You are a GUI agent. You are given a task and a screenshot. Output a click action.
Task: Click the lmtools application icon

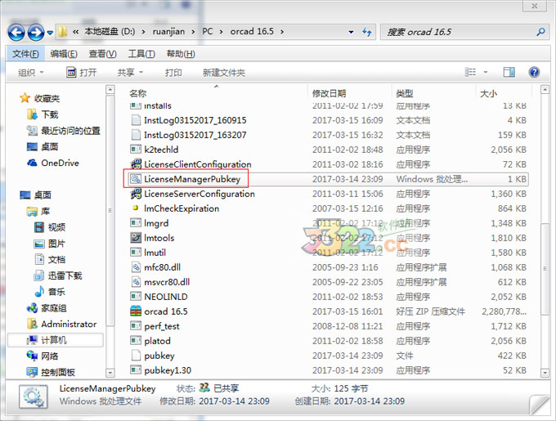(x=136, y=238)
